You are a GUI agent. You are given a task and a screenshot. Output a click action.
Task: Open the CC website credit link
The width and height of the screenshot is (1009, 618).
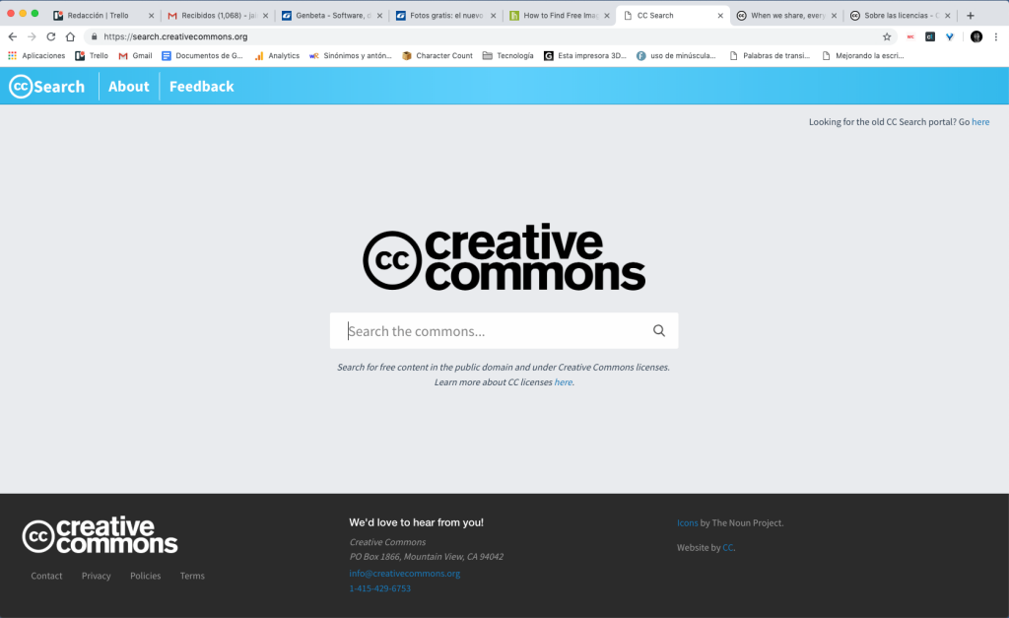[728, 547]
